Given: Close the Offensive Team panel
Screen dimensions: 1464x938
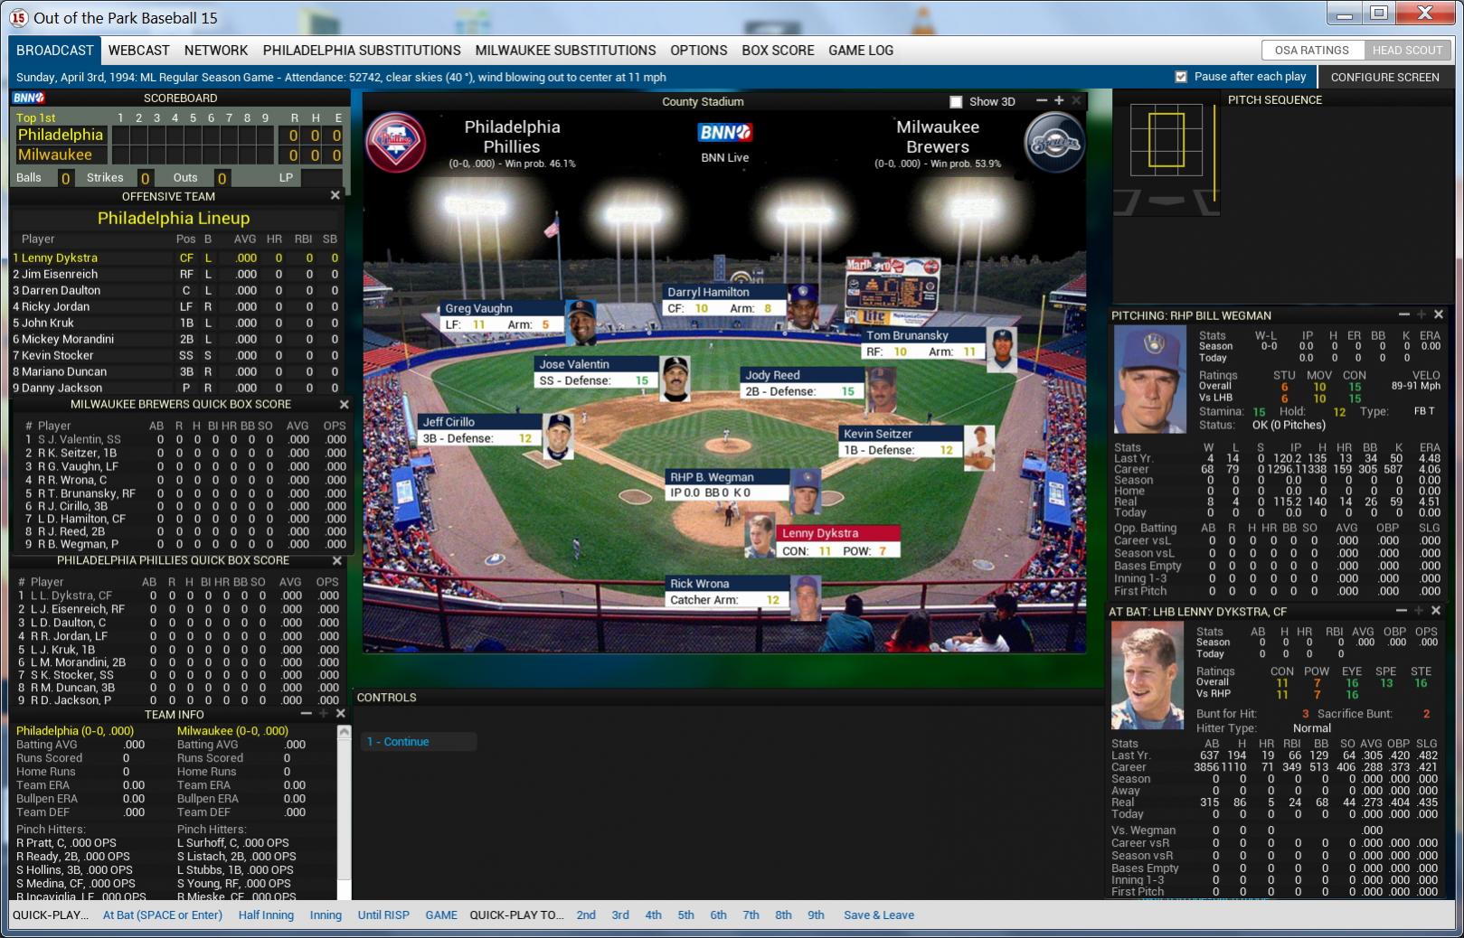Looking at the screenshot, I should pos(335,195).
